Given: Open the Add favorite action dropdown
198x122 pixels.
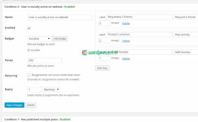Looking at the screenshot, I should coord(185,52).
